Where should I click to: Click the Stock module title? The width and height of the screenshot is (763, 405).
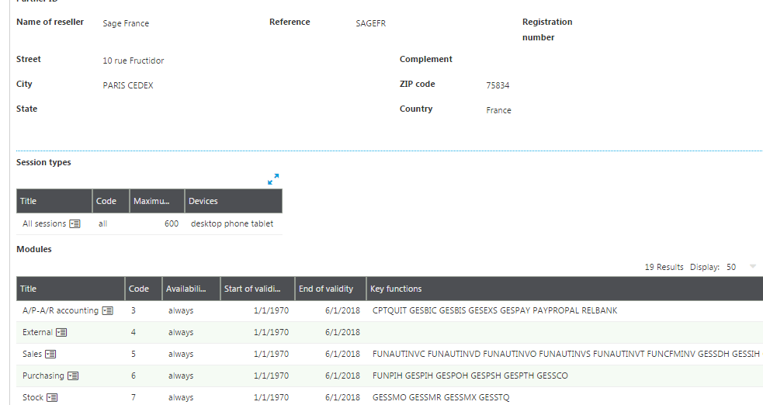click(x=33, y=398)
